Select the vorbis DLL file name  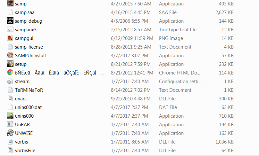coord(21,142)
